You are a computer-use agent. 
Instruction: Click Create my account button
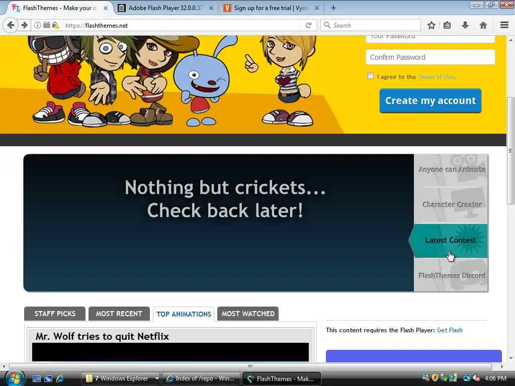(431, 101)
